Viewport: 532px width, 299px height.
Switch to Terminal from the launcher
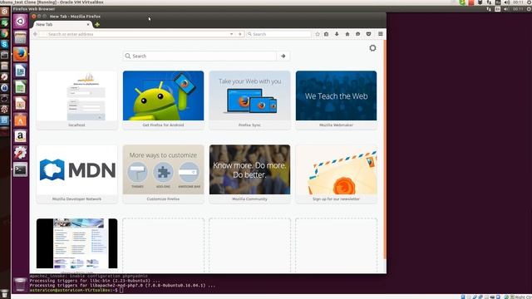20,169
